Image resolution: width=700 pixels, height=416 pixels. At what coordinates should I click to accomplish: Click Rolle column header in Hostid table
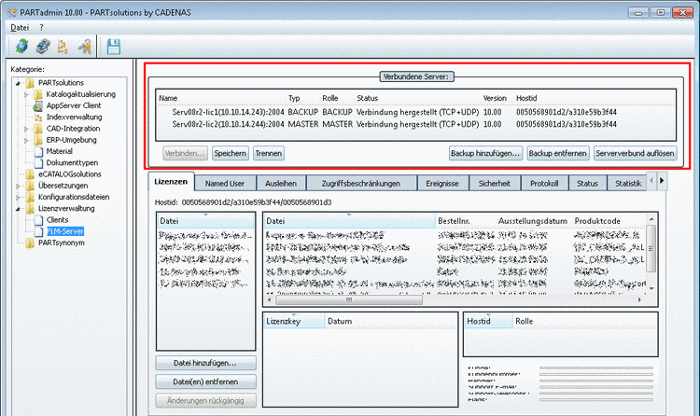coord(584,322)
